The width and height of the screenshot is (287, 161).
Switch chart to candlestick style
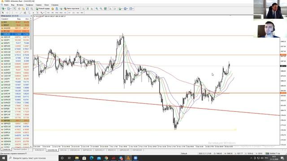point(88,8)
